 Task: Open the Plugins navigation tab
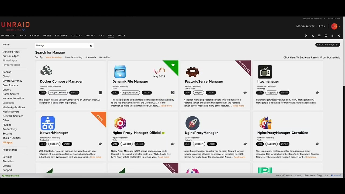tap(77, 36)
